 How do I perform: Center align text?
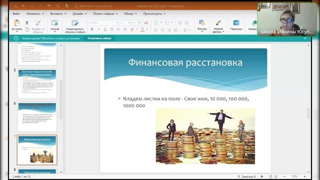point(162,30)
